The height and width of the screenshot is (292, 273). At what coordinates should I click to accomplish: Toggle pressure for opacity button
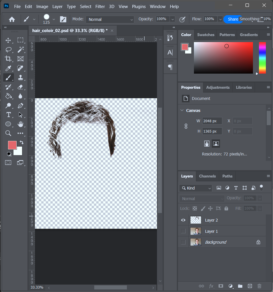coord(182,19)
